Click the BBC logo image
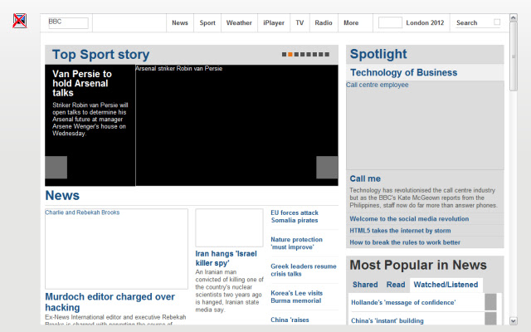Viewport: 531px width, 332px height. pos(68,22)
